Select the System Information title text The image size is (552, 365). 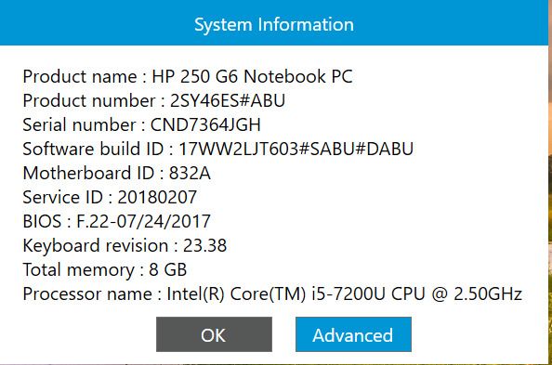tap(274, 25)
